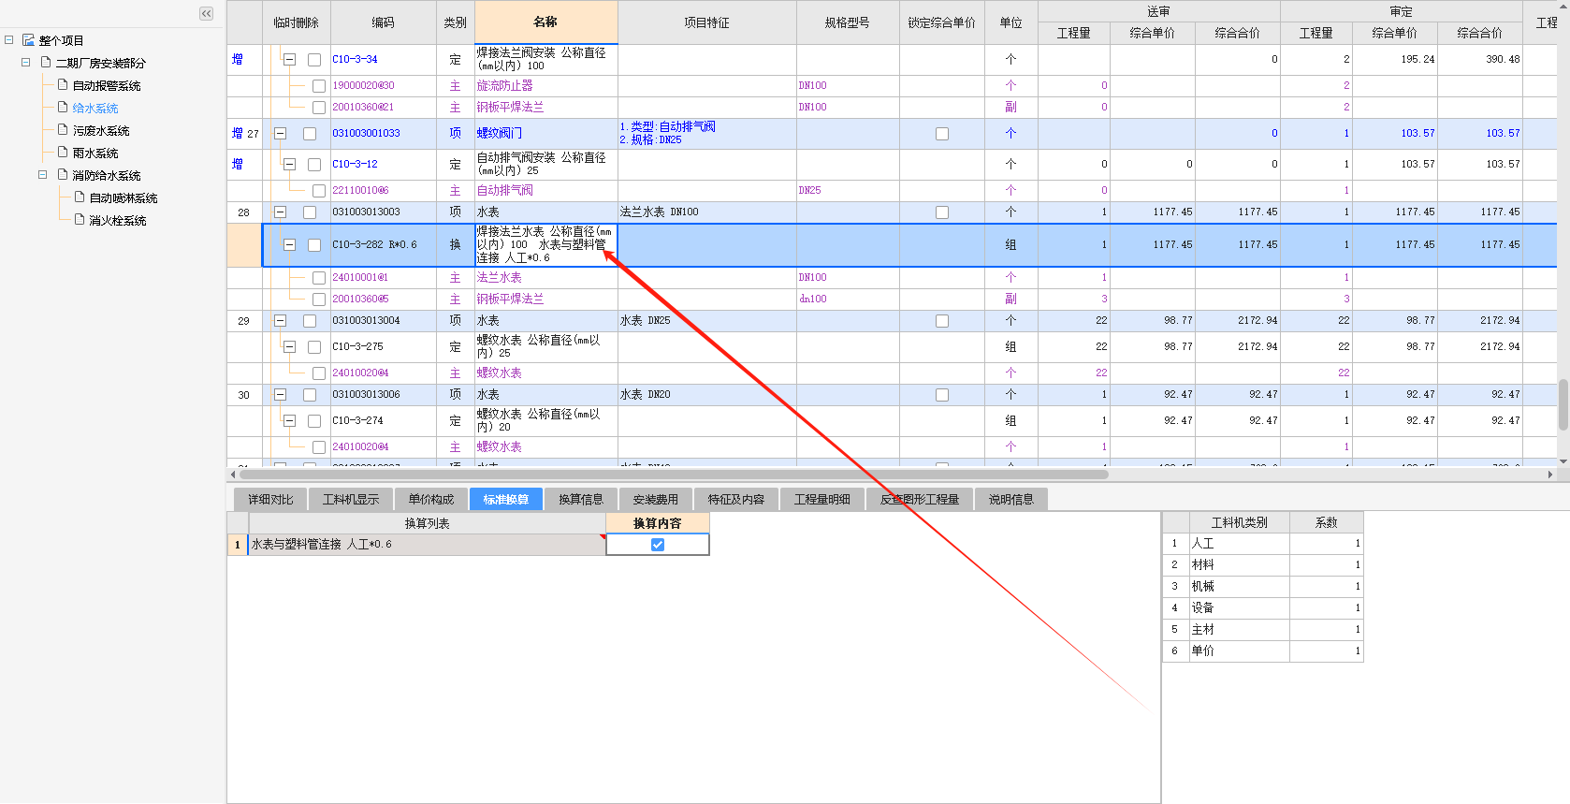Toggle lock unit price for 法兰水表 DN100 item
The image size is (1570, 804).
pyautogui.click(x=942, y=212)
